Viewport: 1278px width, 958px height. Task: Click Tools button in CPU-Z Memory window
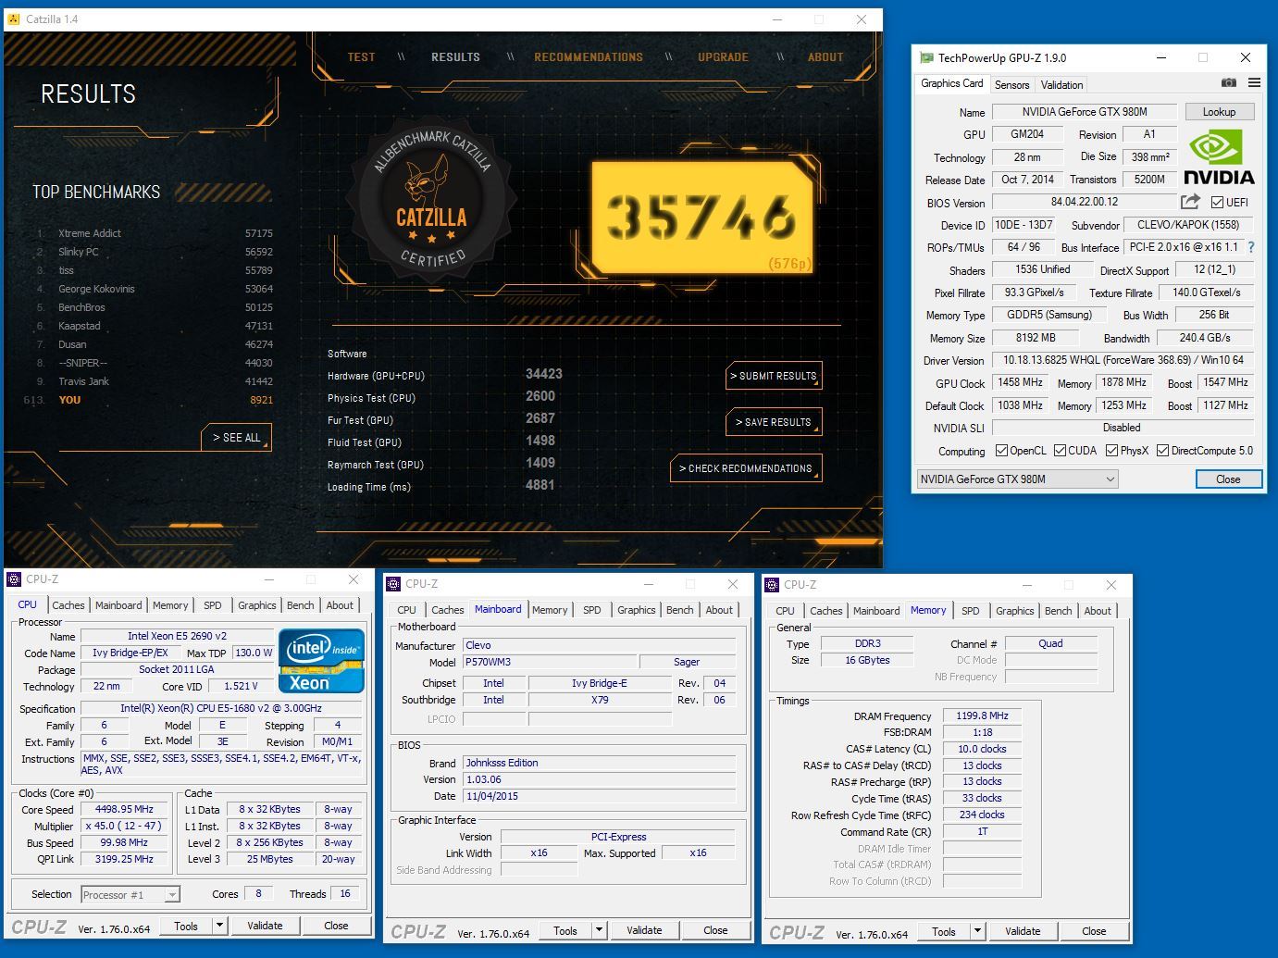point(944,932)
